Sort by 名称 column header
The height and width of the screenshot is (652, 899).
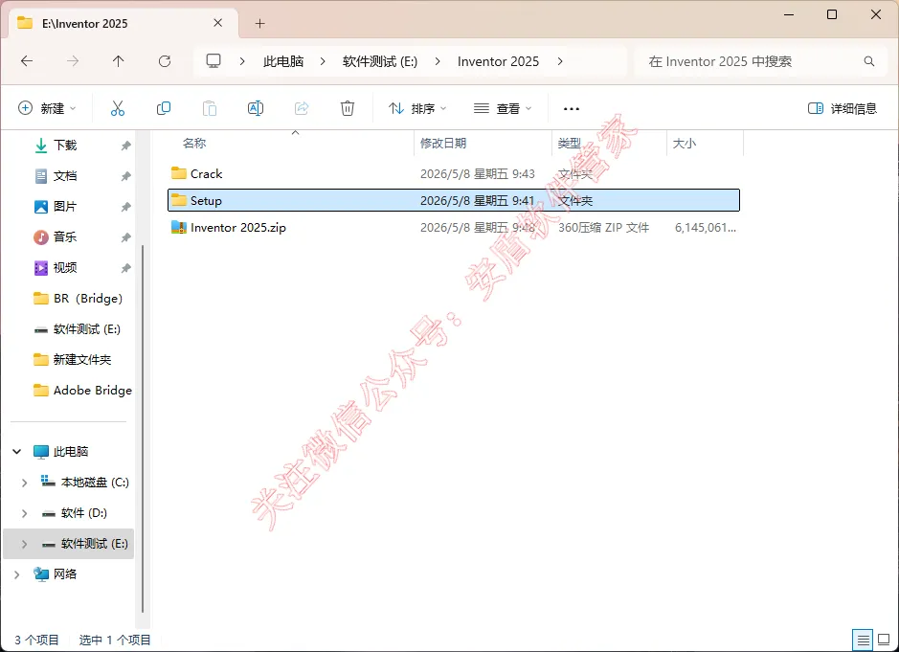(x=194, y=143)
